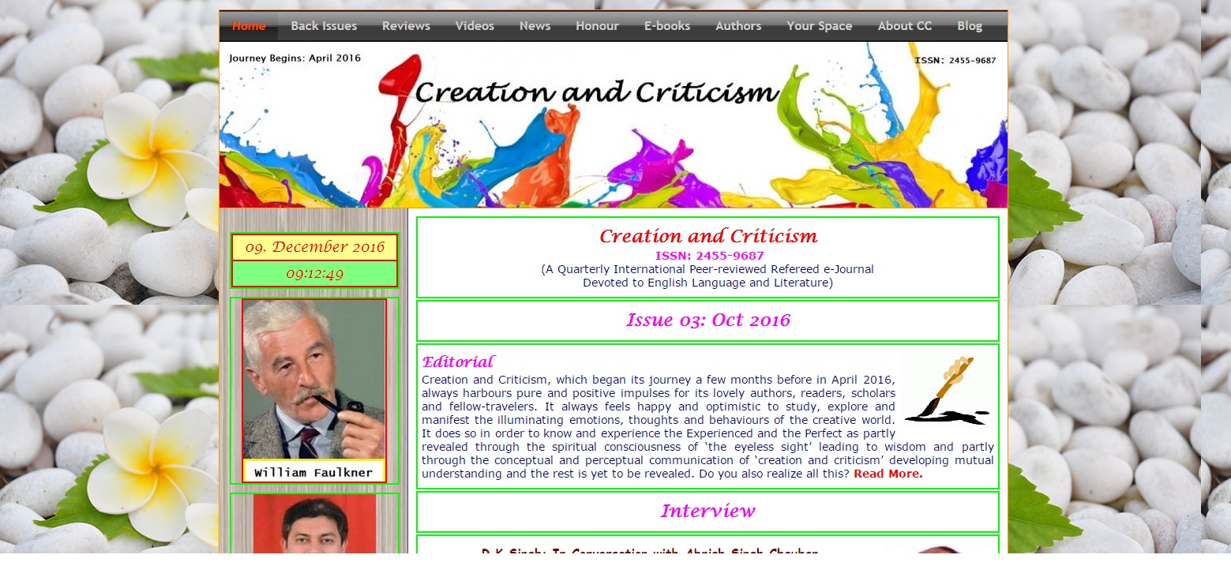1231x581 pixels.
Task: Click the Editorial heading
Action: [x=458, y=362]
